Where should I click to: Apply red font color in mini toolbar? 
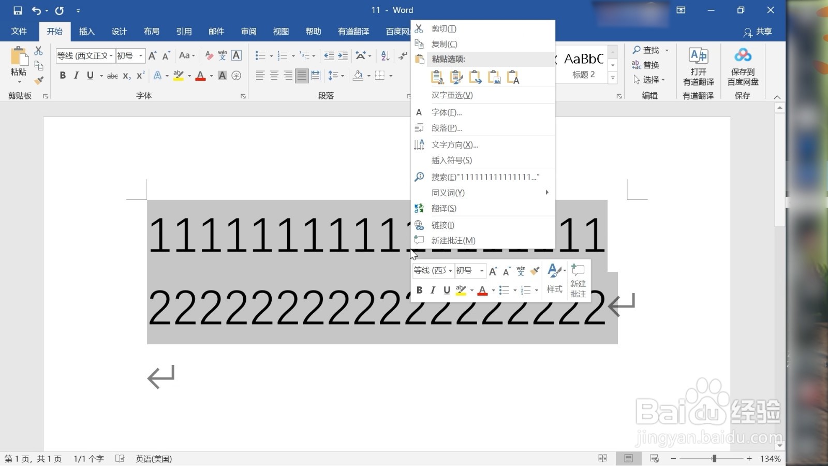(x=482, y=290)
